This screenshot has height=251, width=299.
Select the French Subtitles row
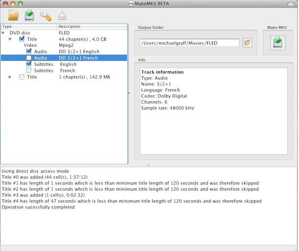64,71
